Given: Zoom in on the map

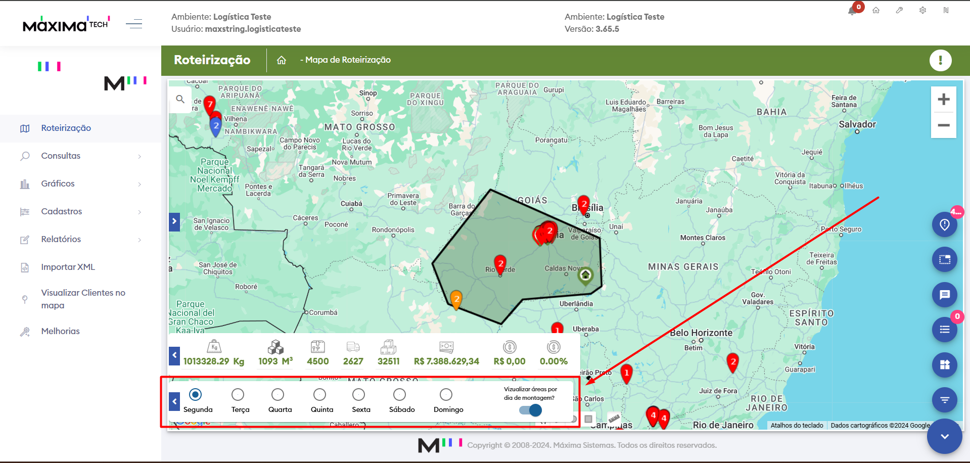Looking at the screenshot, I should tap(943, 100).
